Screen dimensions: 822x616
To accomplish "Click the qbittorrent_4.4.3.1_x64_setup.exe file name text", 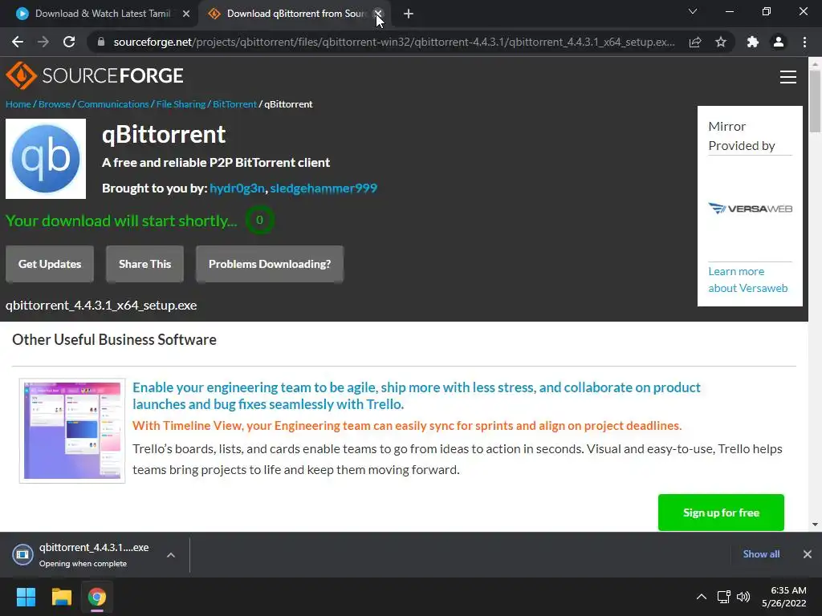I will pos(101,306).
